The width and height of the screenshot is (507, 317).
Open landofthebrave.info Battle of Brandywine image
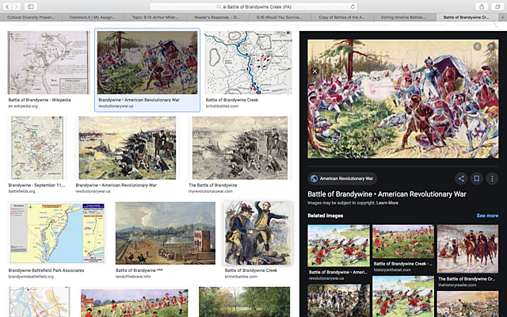[166, 233]
